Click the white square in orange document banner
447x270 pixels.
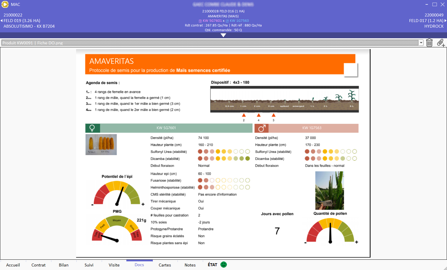click(x=350, y=70)
